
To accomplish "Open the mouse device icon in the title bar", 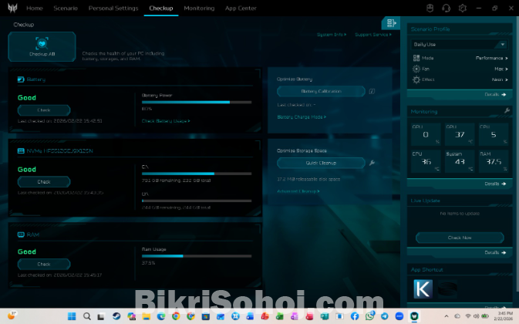I will point(430,8).
